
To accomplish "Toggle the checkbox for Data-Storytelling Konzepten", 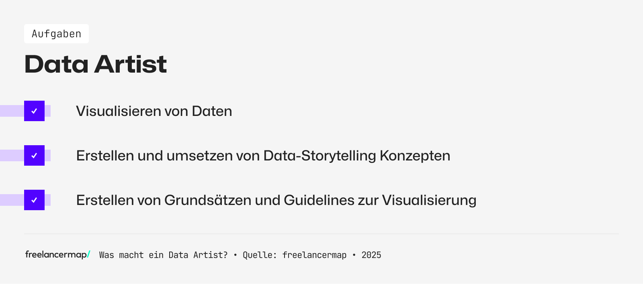I will [x=34, y=156].
